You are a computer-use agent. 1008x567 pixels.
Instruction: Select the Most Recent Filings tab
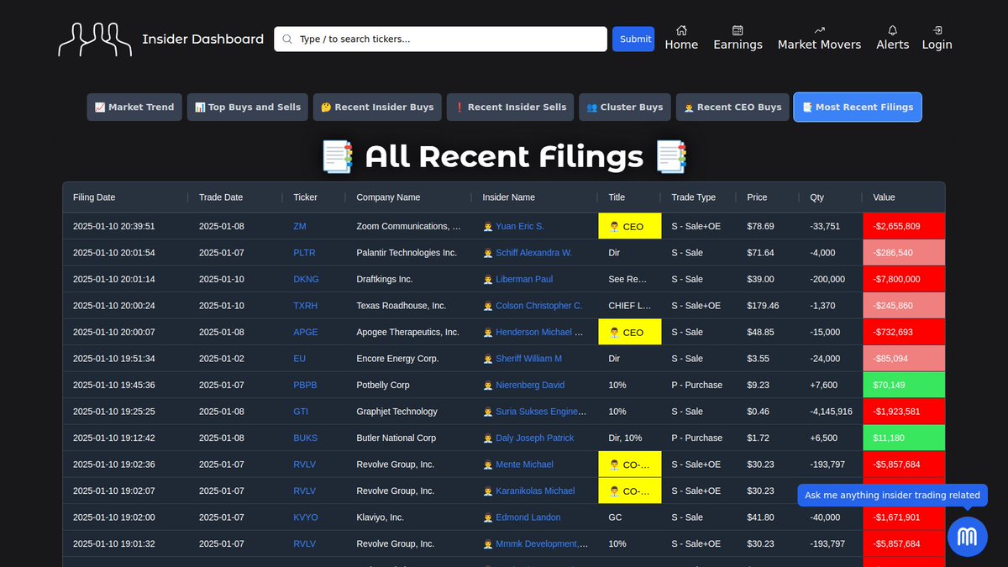(x=858, y=107)
